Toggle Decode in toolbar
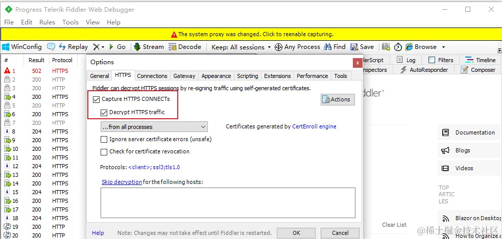Viewport: 502px width, 239px height. [185, 47]
